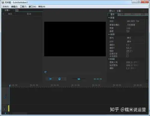Click the 提前入场 value 2000.0

pyautogui.click(x=129, y=62)
